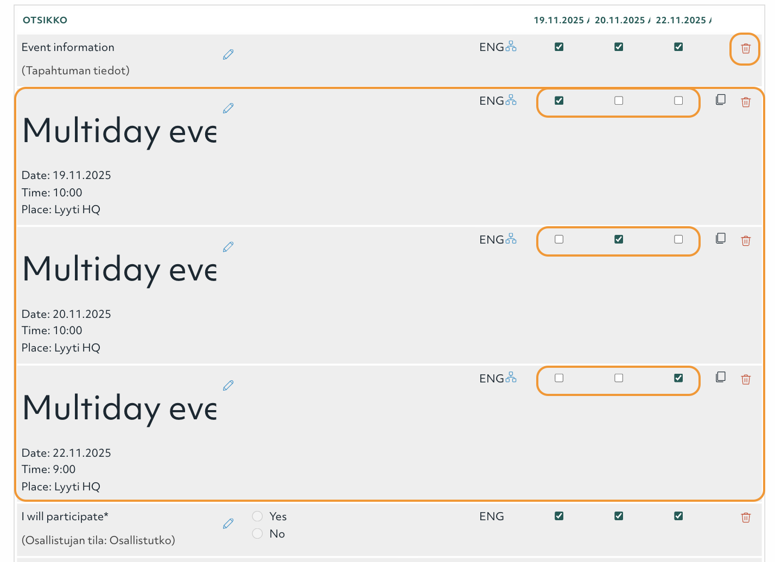
Task: Delete the Event information row
Action: tap(745, 49)
